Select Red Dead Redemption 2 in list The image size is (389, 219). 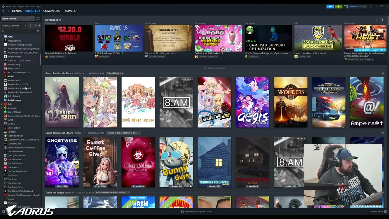coord(19,72)
